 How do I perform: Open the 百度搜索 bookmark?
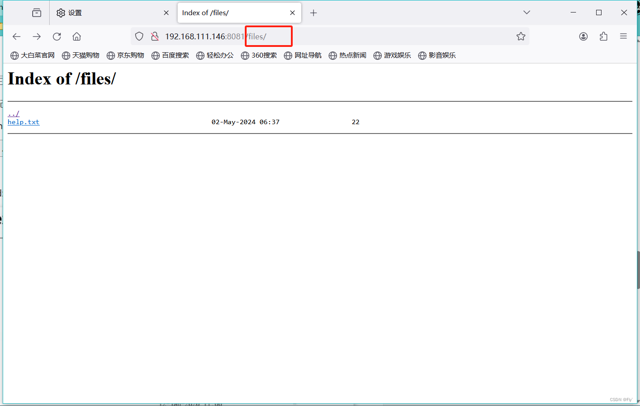point(170,55)
